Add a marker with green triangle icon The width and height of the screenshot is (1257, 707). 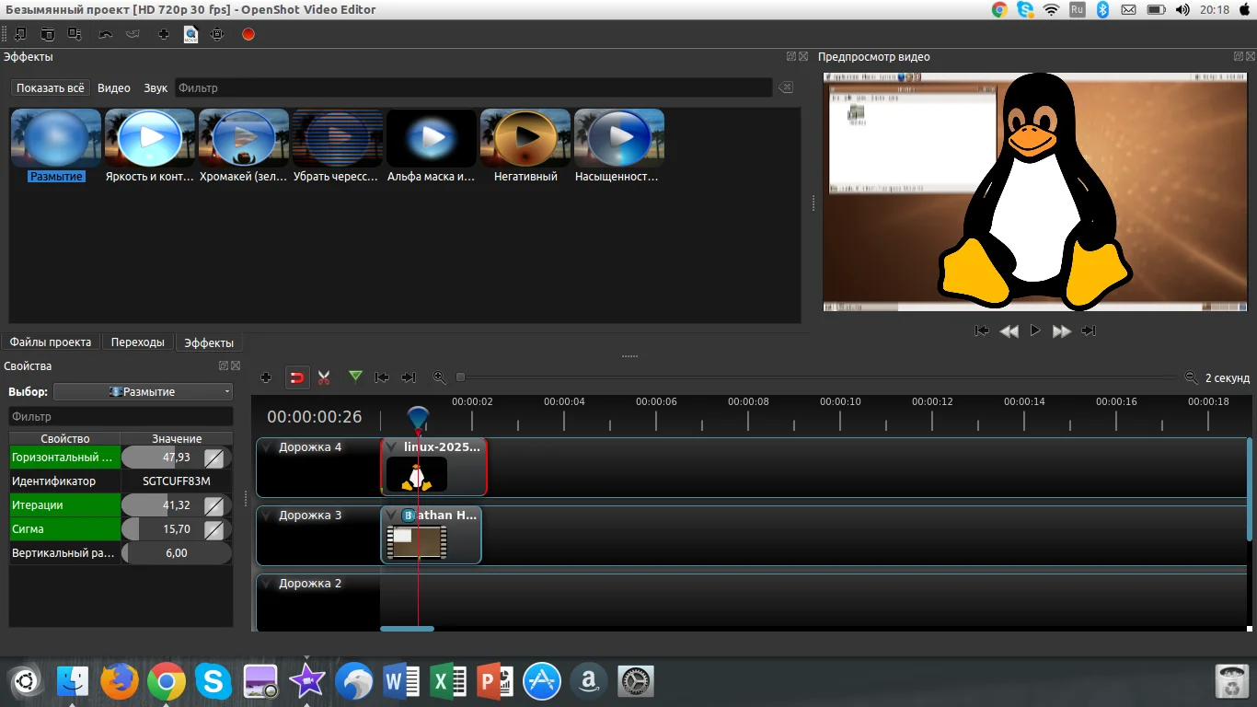(x=355, y=377)
